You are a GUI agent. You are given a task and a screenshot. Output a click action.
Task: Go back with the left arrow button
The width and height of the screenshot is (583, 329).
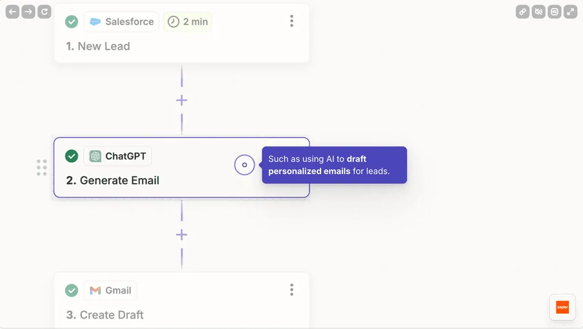[12, 12]
